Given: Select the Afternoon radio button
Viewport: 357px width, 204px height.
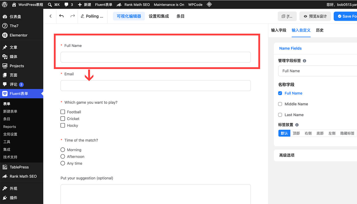Looking at the screenshot, I should (63, 156).
